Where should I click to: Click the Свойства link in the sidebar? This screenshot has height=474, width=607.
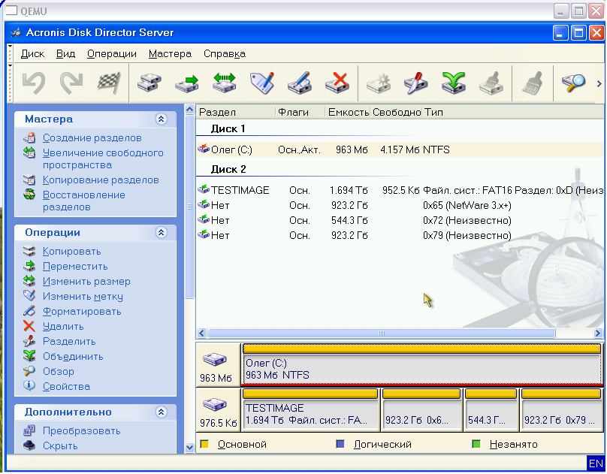click(66, 387)
